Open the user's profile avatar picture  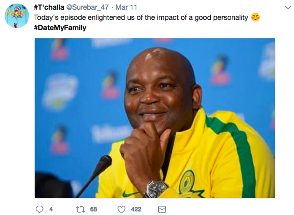[17, 16]
